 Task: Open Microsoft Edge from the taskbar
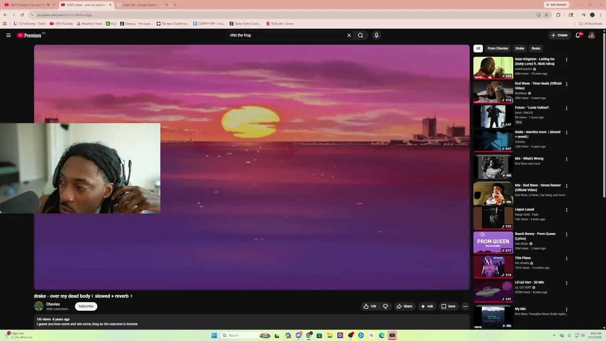point(382,335)
